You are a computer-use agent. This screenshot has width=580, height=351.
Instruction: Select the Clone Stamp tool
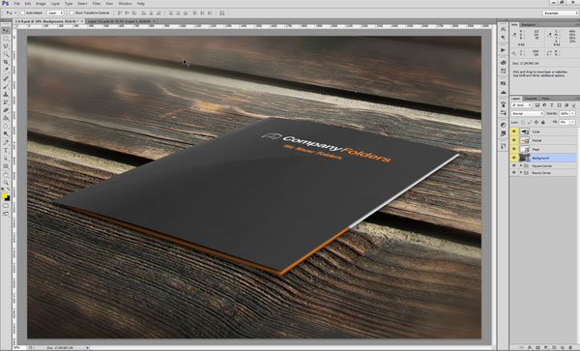[x=6, y=95]
